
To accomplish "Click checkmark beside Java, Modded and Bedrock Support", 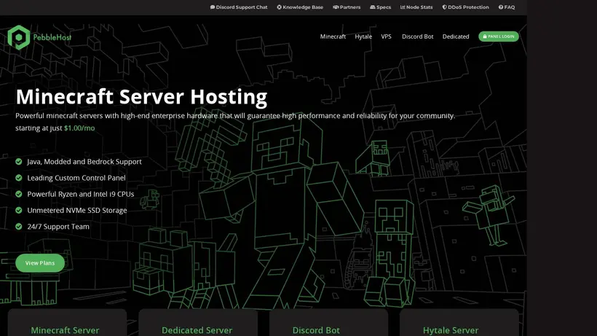I will tap(19, 162).
